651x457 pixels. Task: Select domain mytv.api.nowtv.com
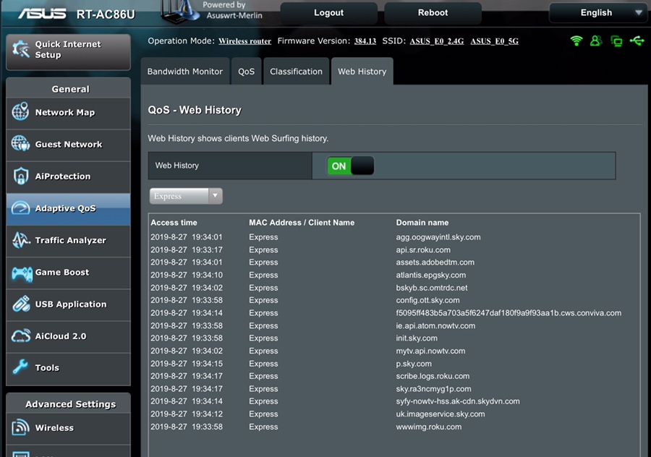[x=430, y=351]
